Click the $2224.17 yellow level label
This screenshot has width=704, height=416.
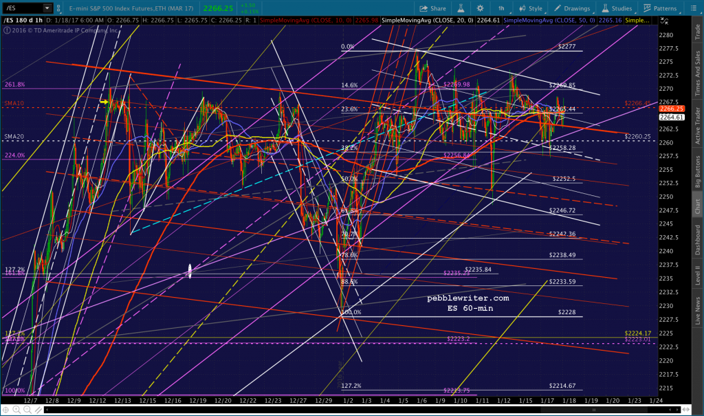[637, 333]
